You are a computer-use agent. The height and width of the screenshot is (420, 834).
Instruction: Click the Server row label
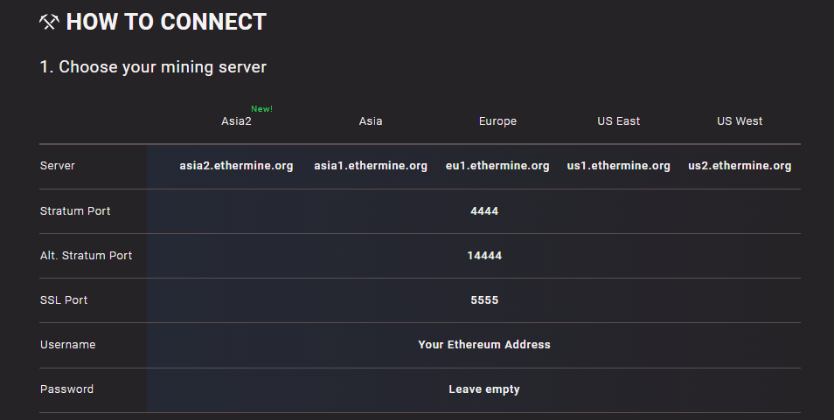coord(58,166)
